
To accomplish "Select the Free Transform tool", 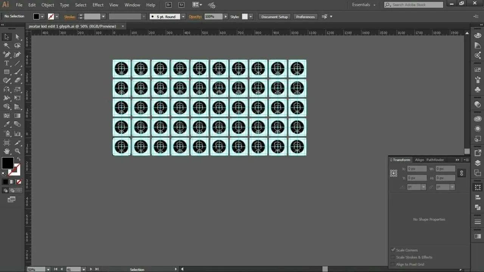I will pyautogui.click(x=17, y=98).
